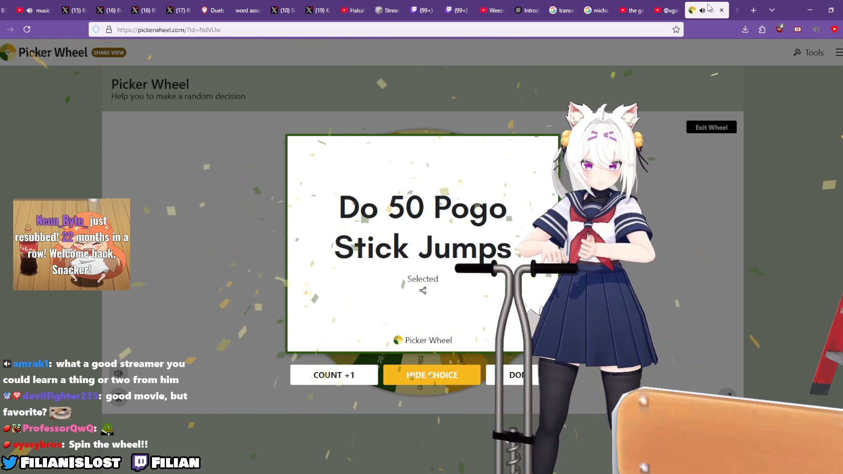Open the greyed-out speaker extension
Viewport: 843px width, 474px height.
pyautogui.click(x=816, y=29)
